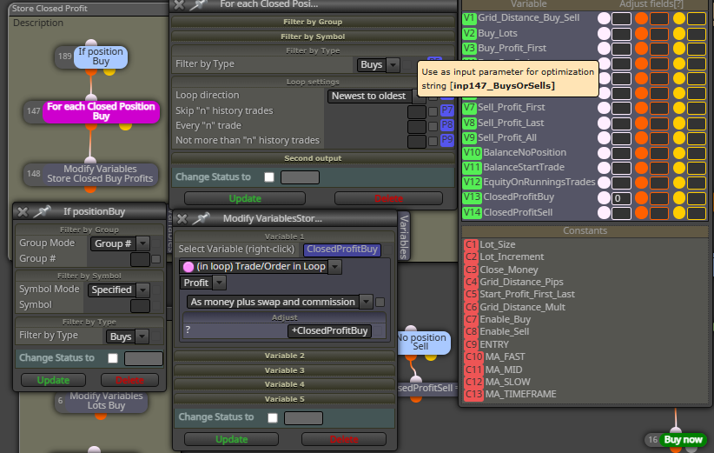Click the C9 ENTRY constant badge
The height and width of the screenshot is (453, 714).
click(x=471, y=344)
